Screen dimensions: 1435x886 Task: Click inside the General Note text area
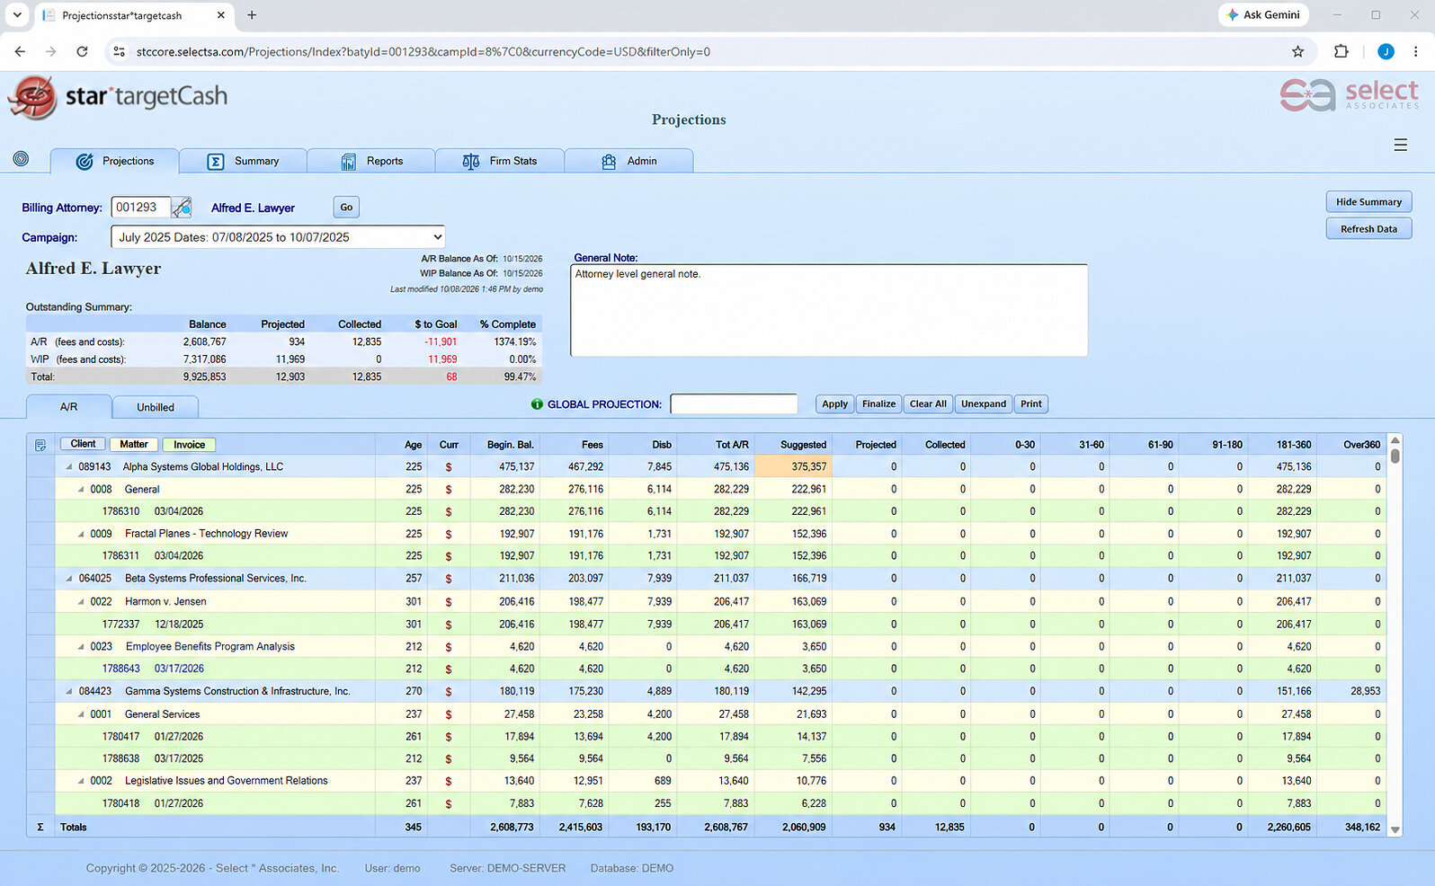pyautogui.click(x=829, y=310)
